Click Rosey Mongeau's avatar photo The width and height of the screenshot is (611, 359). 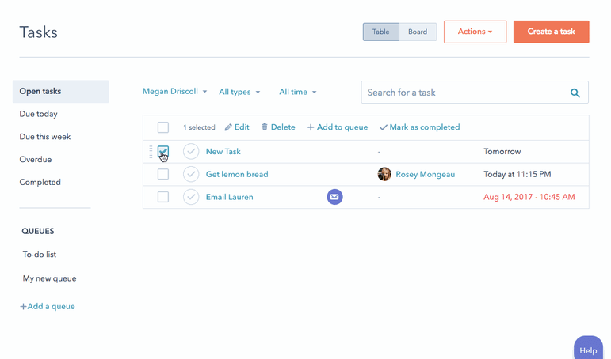(x=384, y=174)
